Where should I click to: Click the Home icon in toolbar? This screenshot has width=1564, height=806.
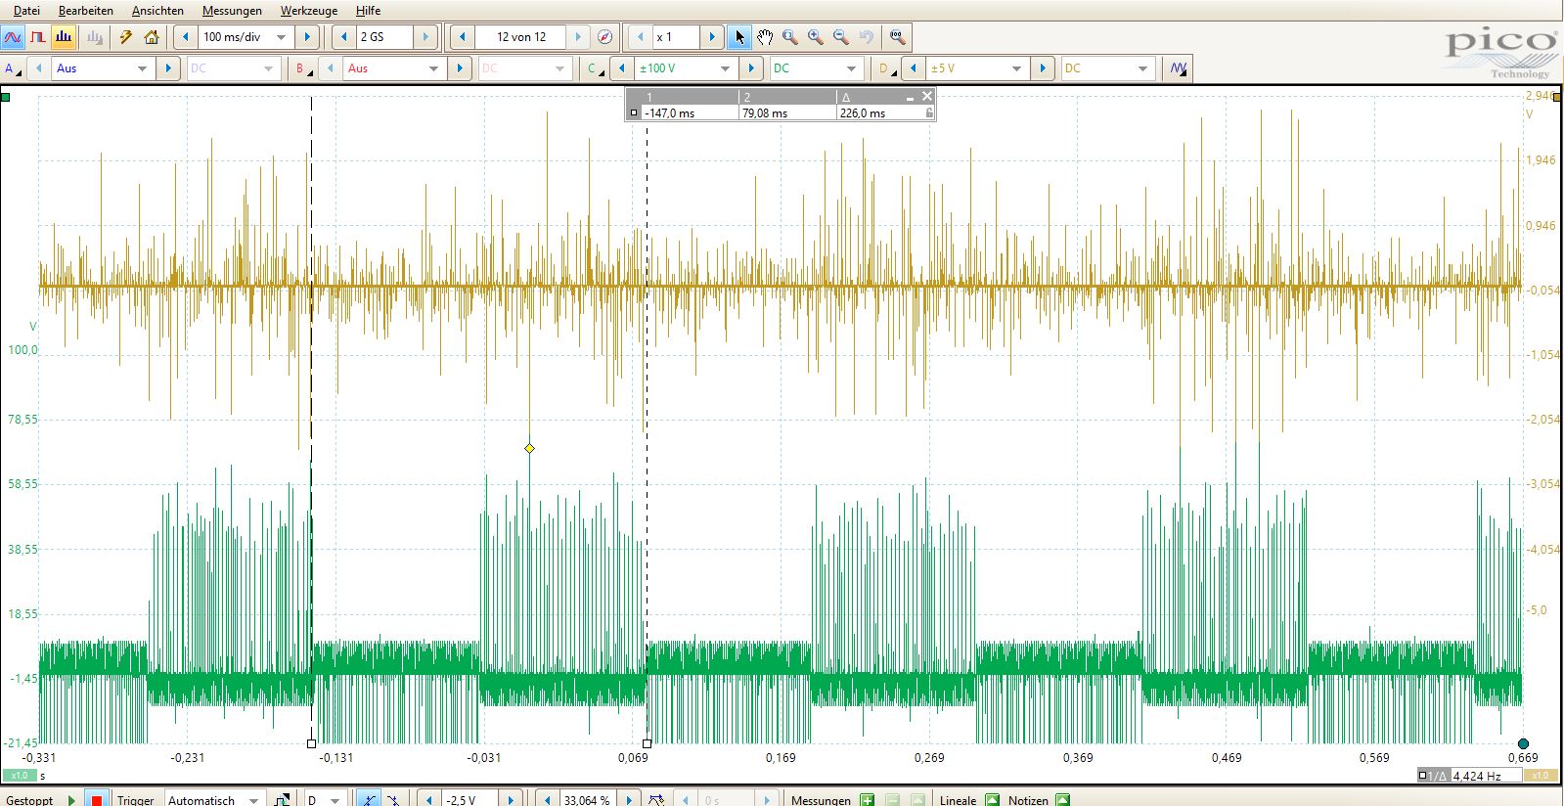tap(152, 37)
